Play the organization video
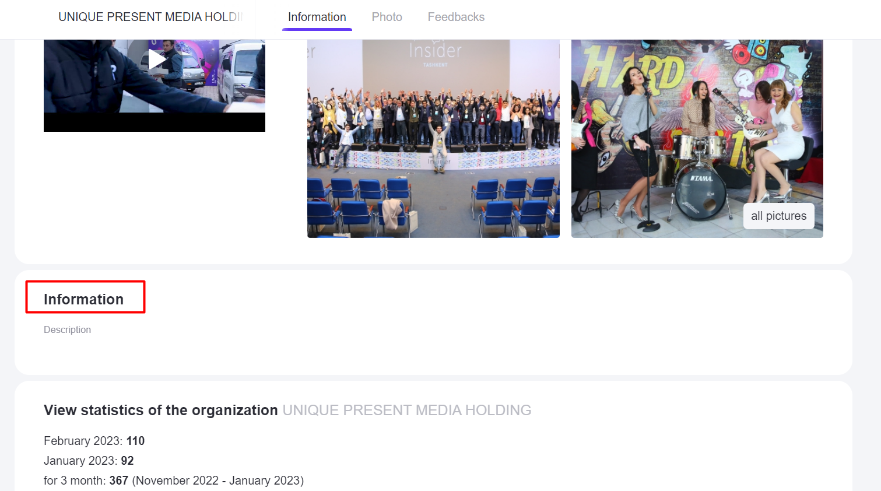This screenshot has width=881, height=491. (x=157, y=59)
